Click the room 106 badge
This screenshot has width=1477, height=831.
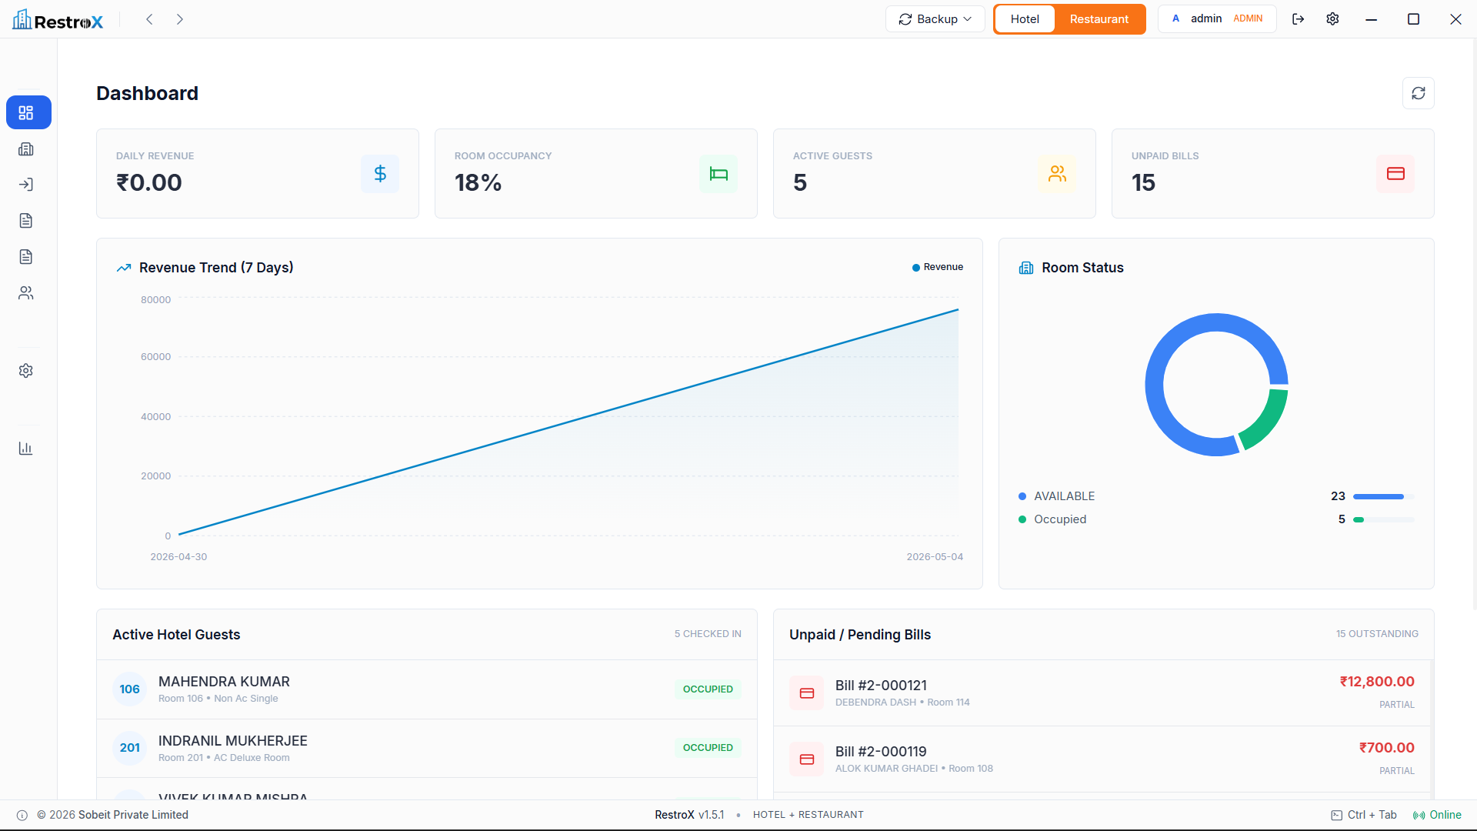tap(129, 689)
